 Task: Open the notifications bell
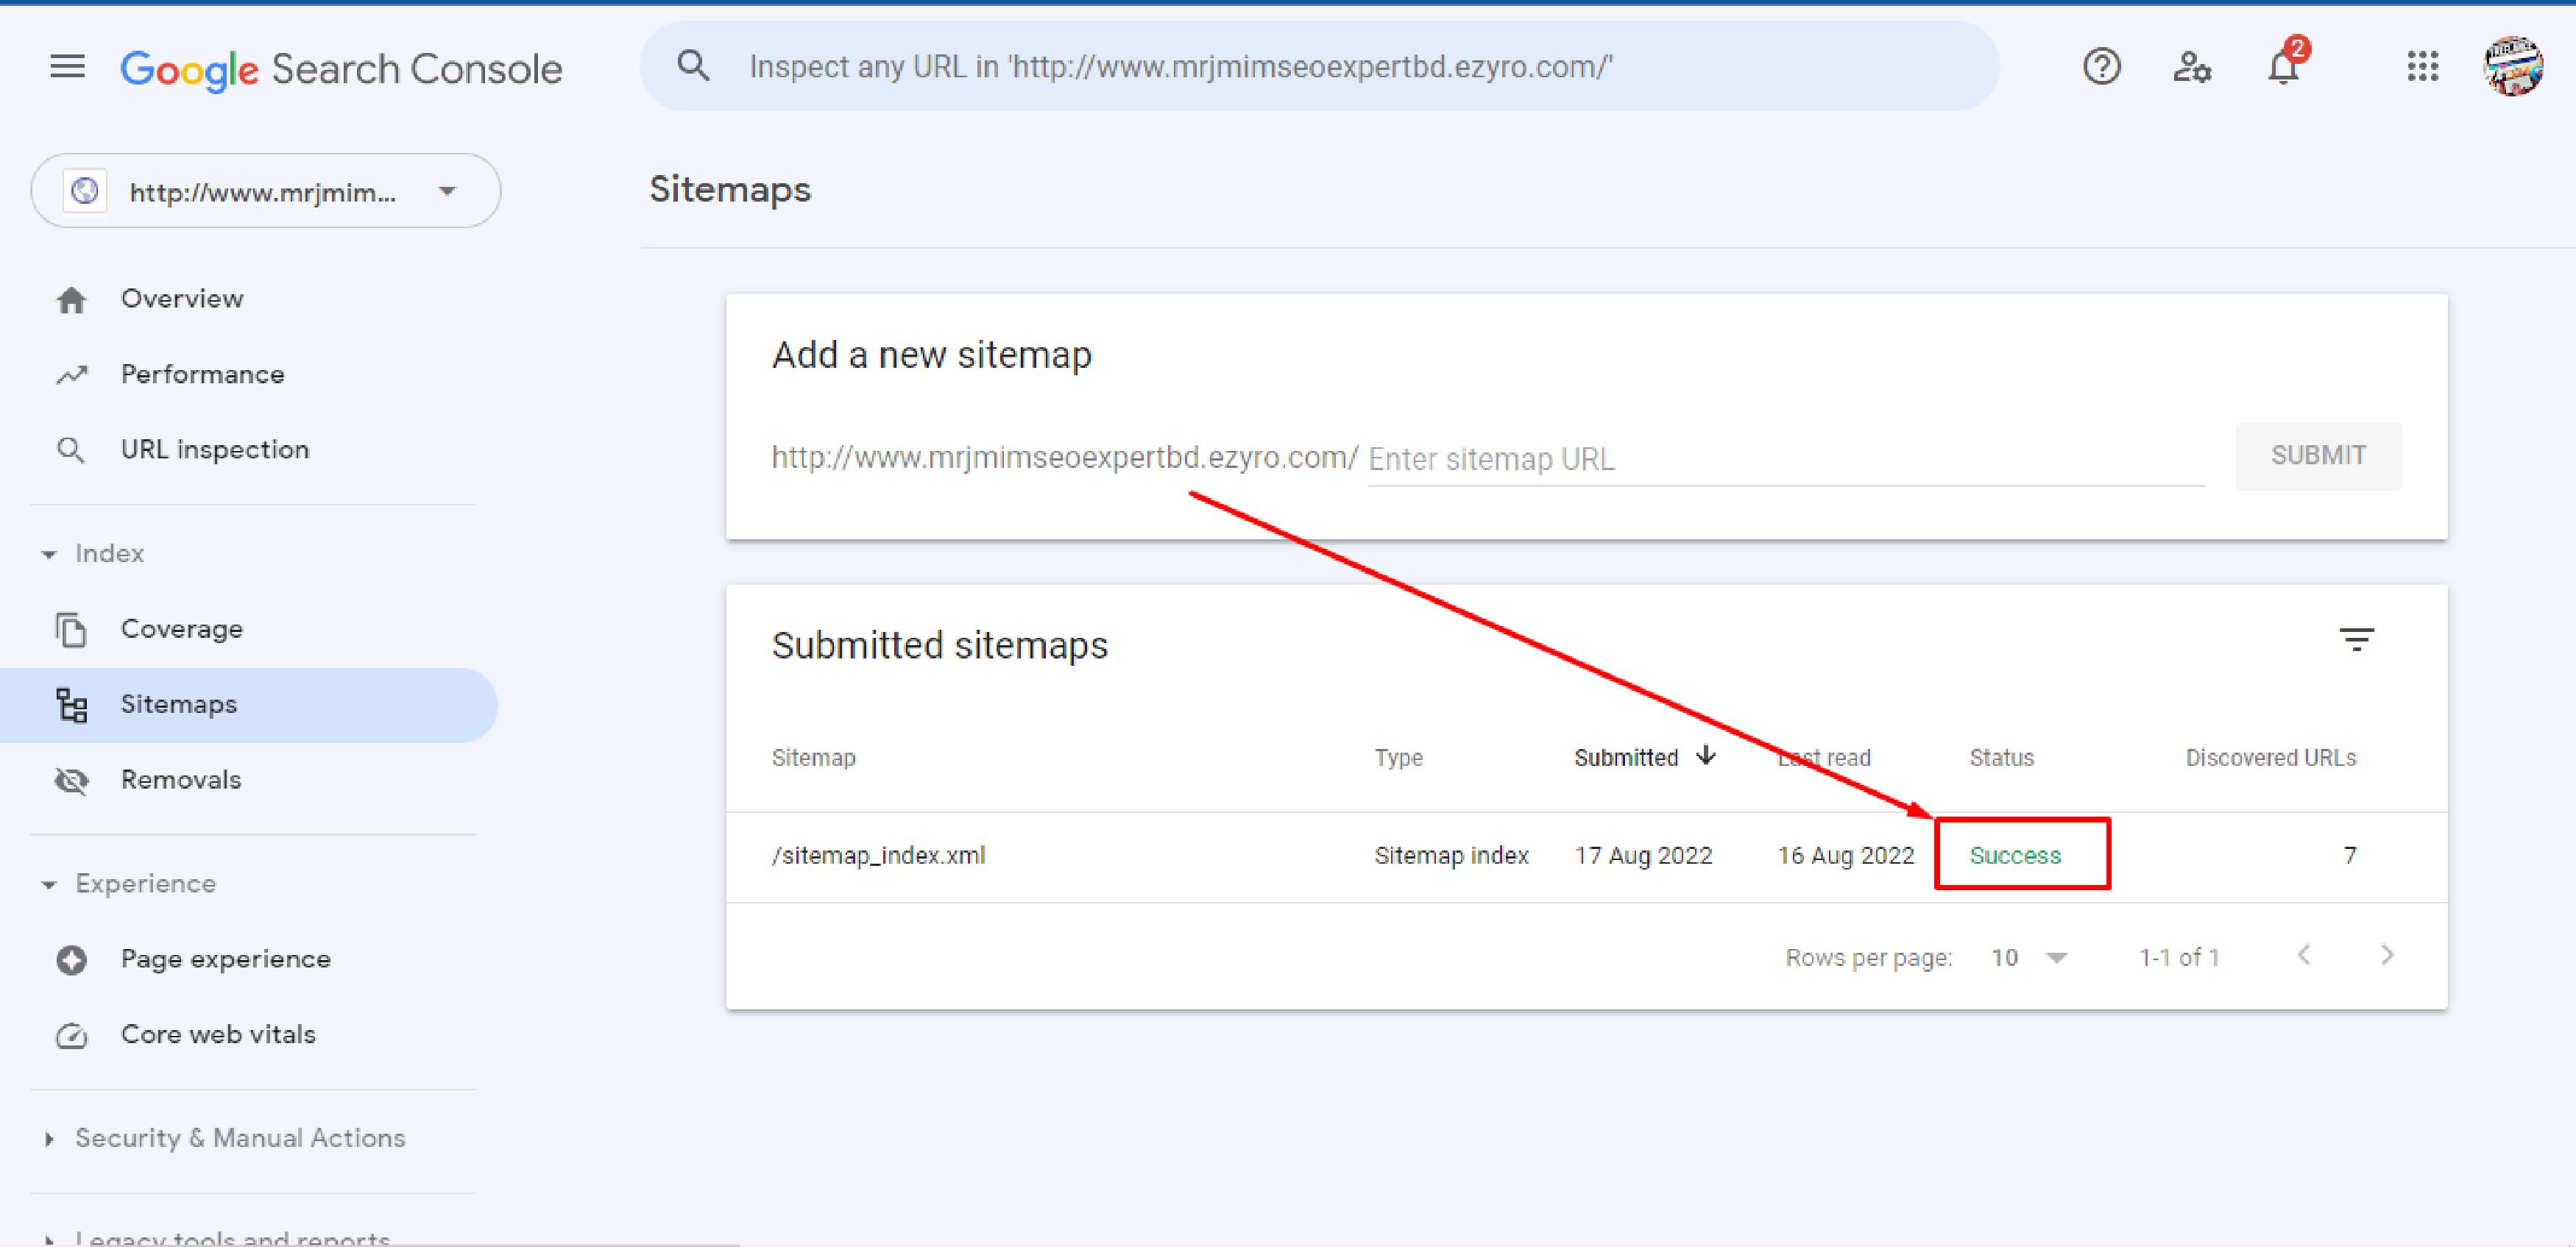coord(2283,67)
